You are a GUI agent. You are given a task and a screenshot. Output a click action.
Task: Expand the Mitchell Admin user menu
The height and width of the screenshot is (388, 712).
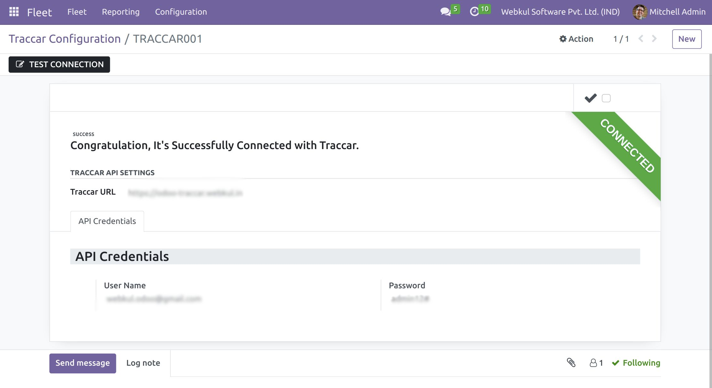click(x=677, y=12)
